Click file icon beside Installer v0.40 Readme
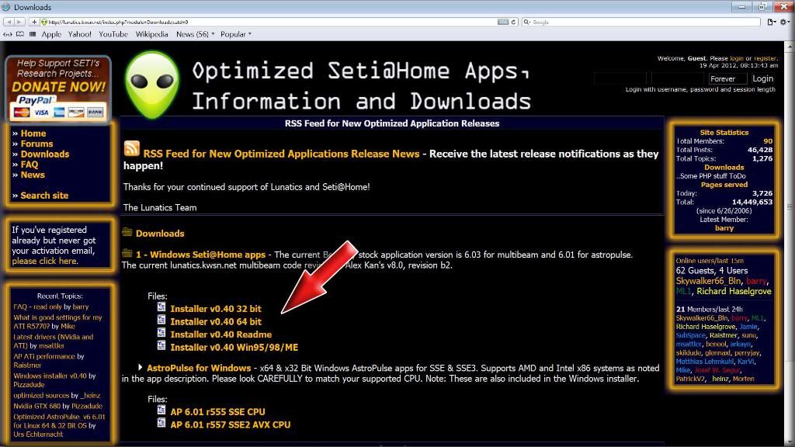795x447 pixels. [x=161, y=334]
